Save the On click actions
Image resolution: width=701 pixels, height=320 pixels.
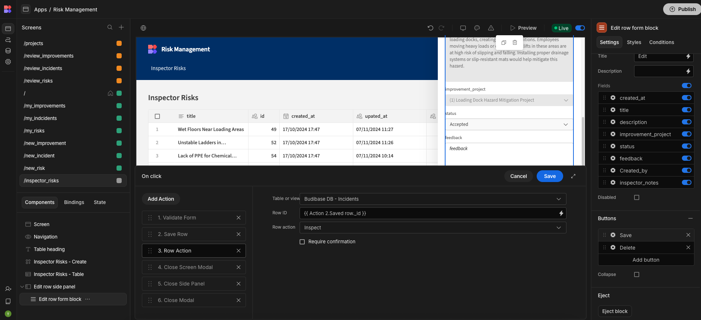click(x=550, y=176)
